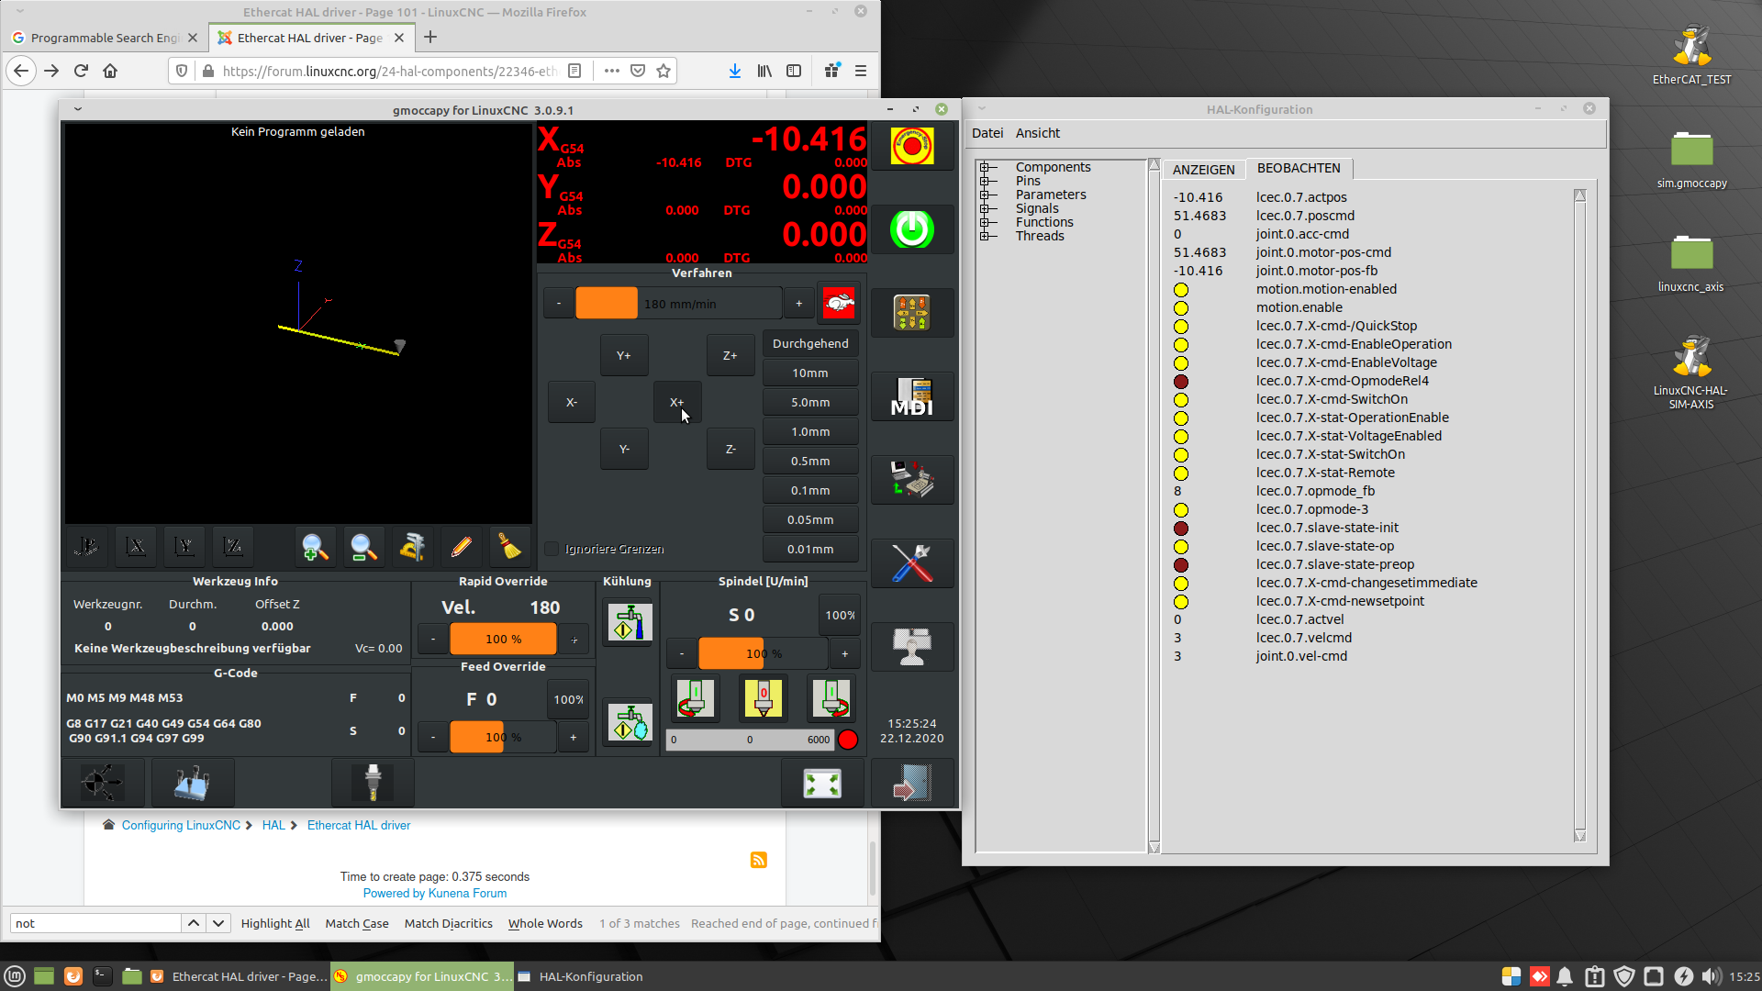
Task: Open Firefox hamburger menu
Action: pos(861,71)
